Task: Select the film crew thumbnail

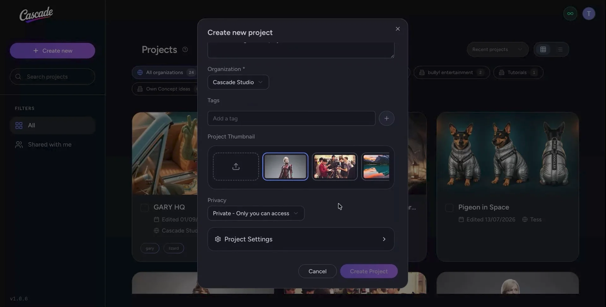Action: click(x=335, y=166)
